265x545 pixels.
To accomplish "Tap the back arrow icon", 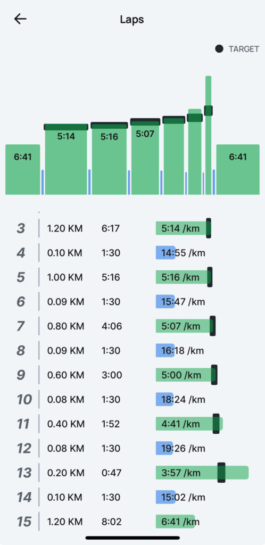I will pyautogui.click(x=20, y=19).
